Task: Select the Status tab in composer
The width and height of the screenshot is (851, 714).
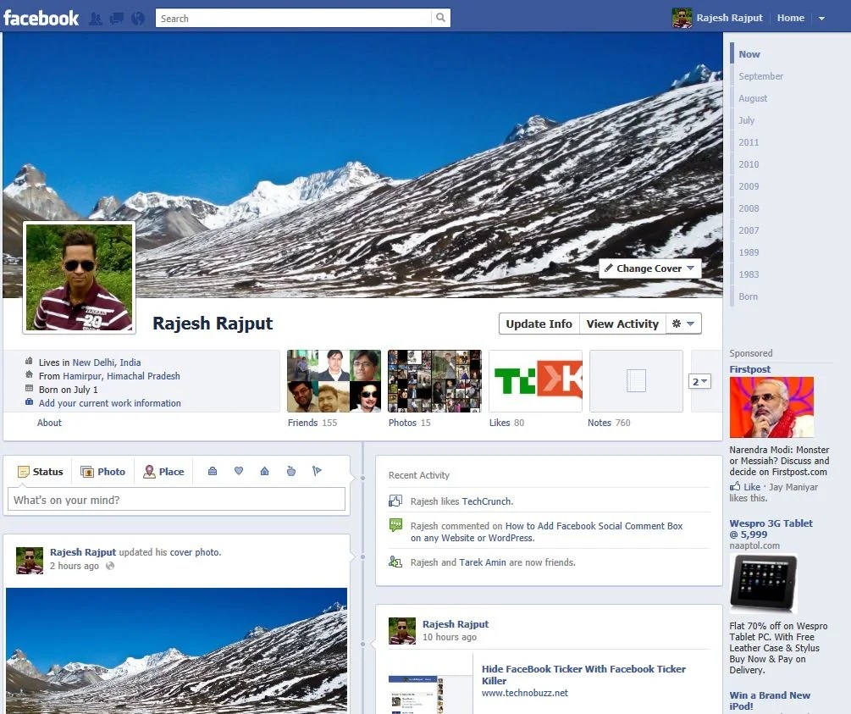Action: tap(41, 471)
